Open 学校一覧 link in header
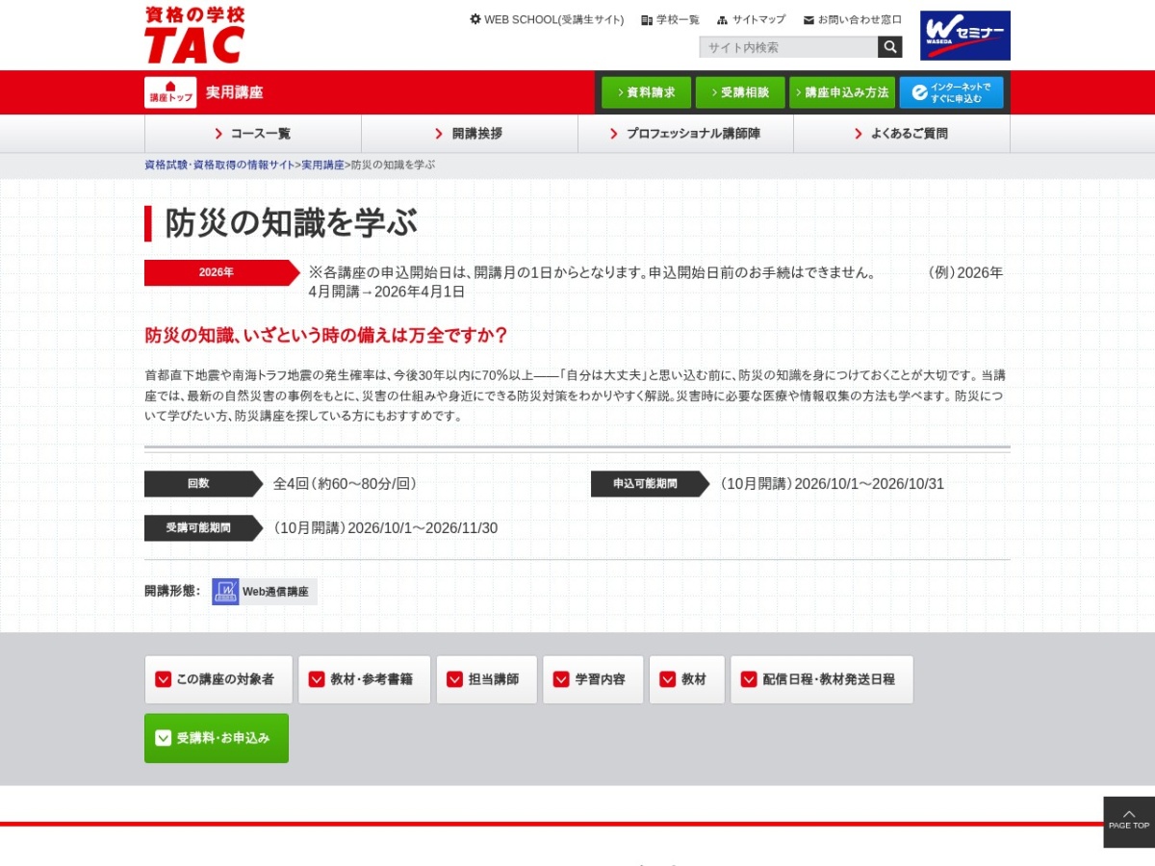1155x866 pixels. pos(671,19)
